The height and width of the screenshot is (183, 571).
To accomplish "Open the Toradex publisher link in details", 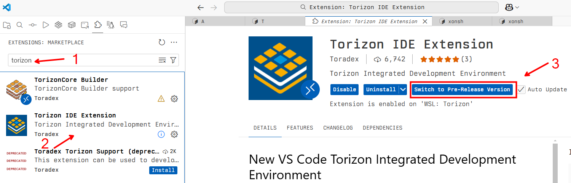I will (345, 59).
